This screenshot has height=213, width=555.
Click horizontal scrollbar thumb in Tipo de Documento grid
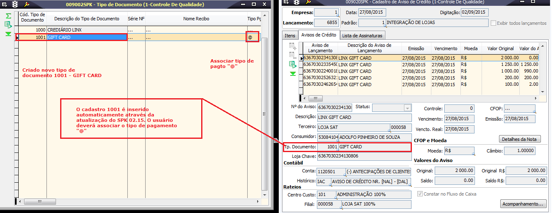[x=40, y=201]
